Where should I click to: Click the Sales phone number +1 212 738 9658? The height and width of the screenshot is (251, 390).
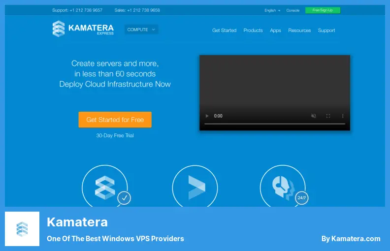pos(143,10)
